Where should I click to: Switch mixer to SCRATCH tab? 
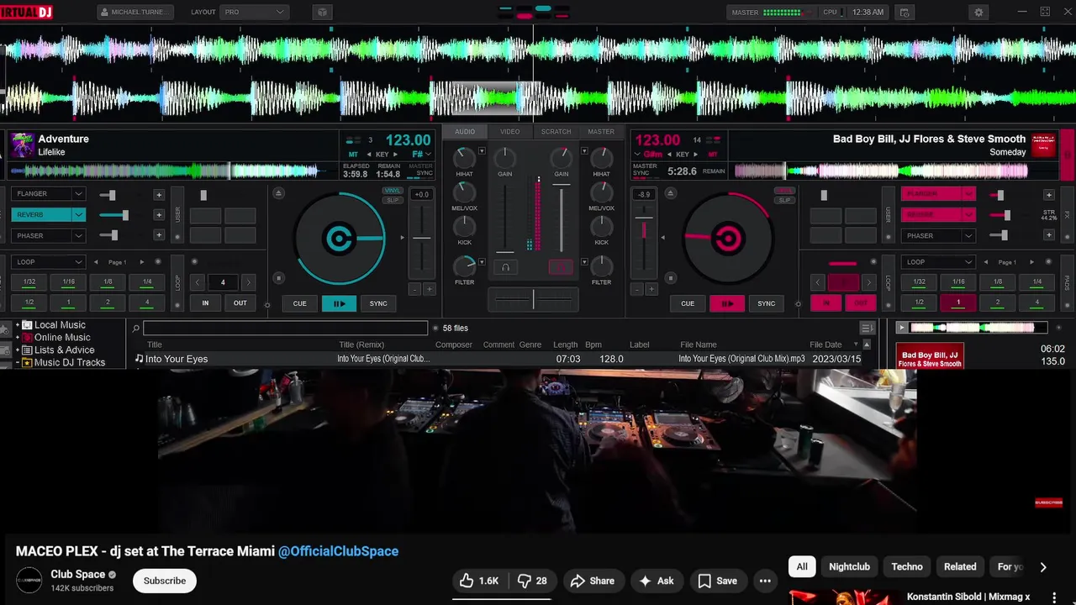[x=556, y=132]
